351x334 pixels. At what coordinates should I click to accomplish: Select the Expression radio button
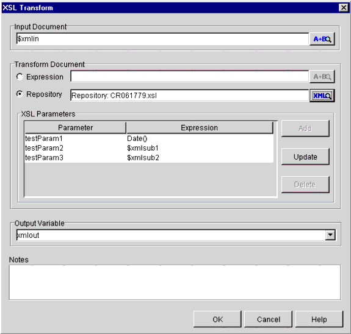pyautogui.click(x=20, y=77)
